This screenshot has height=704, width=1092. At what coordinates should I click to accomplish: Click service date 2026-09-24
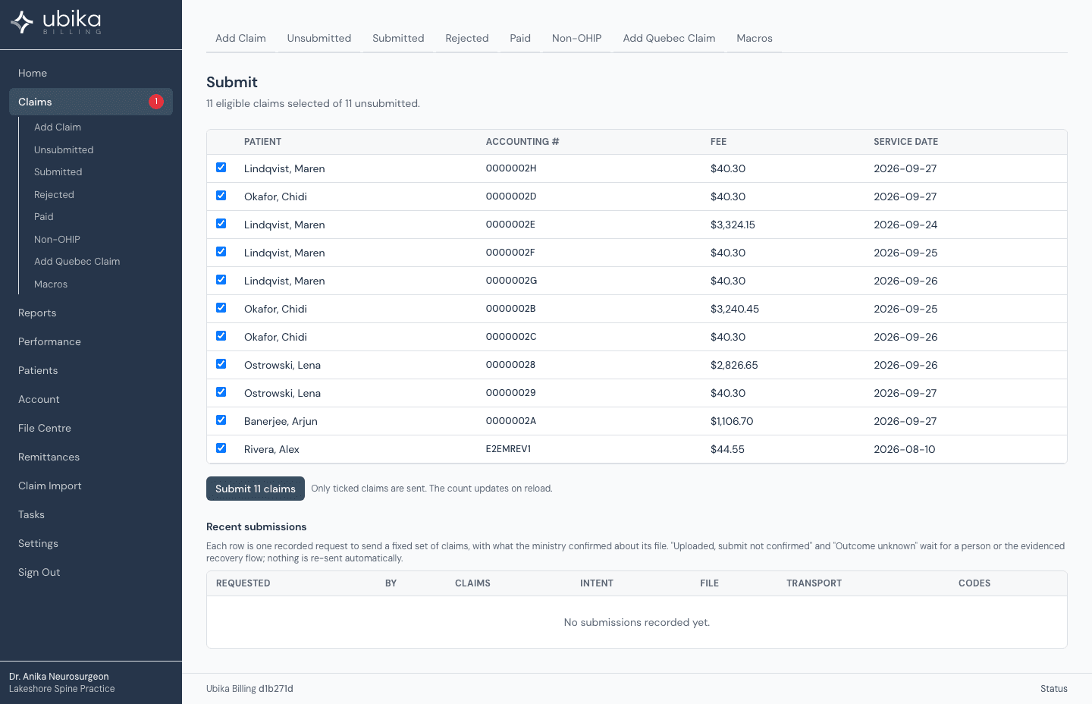coord(905,225)
